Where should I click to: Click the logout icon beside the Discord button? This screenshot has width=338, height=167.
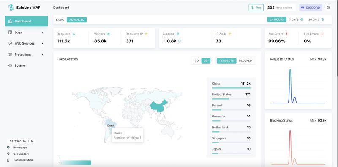pos(328,8)
